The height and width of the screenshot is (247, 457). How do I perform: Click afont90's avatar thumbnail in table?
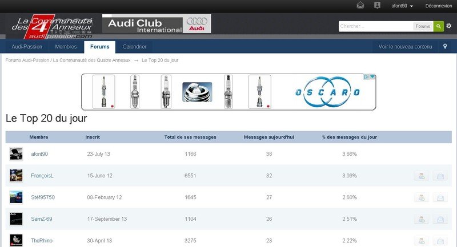coord(16,154)
